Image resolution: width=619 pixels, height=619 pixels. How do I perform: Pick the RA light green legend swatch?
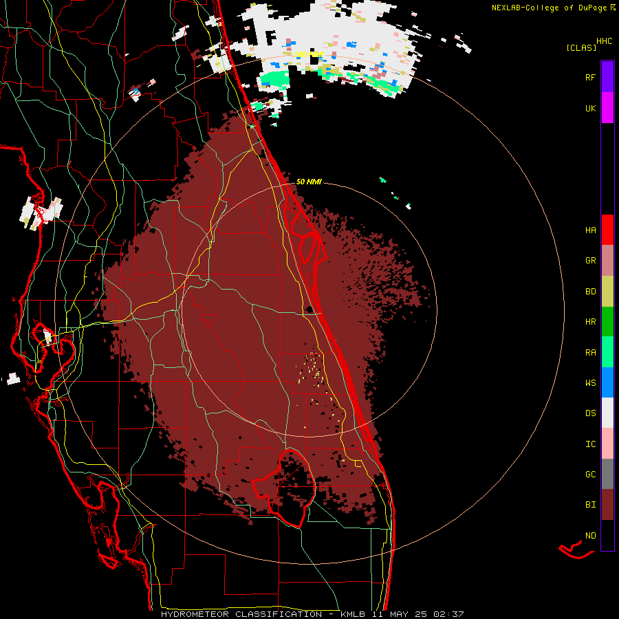pos(607,352)
